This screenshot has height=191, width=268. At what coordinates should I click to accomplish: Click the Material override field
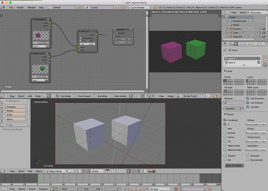point(233,102)
